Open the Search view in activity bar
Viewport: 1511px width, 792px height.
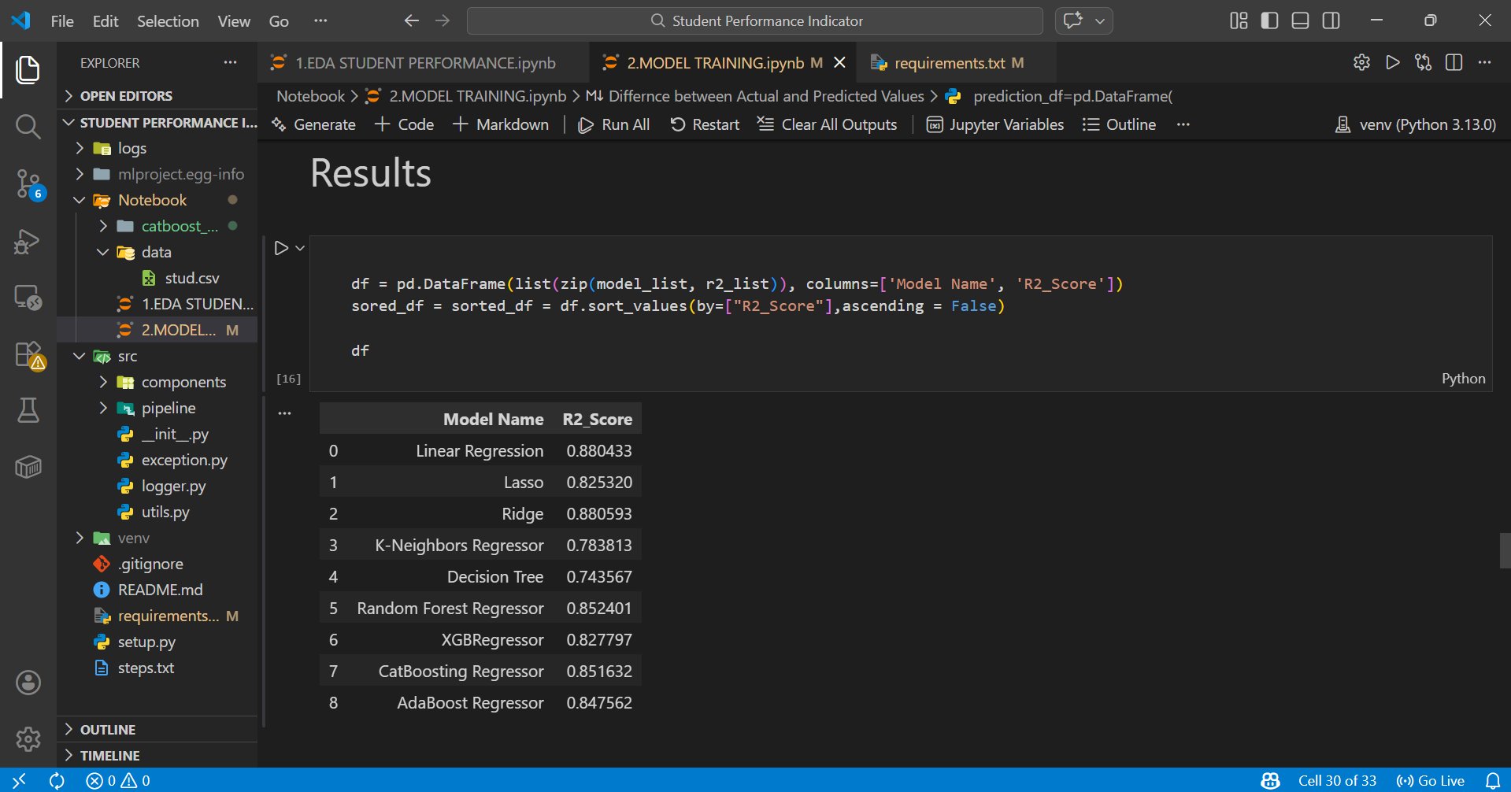click(28, 126)
